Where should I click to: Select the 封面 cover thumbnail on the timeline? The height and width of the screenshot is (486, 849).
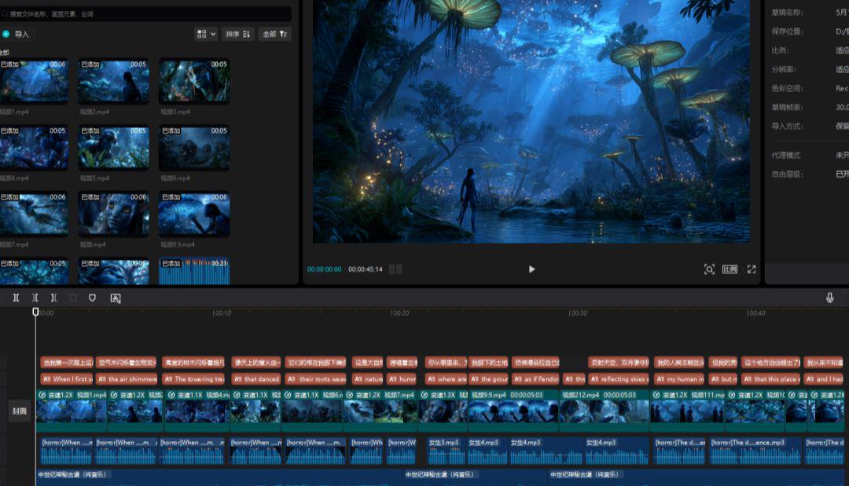point(19,410)
